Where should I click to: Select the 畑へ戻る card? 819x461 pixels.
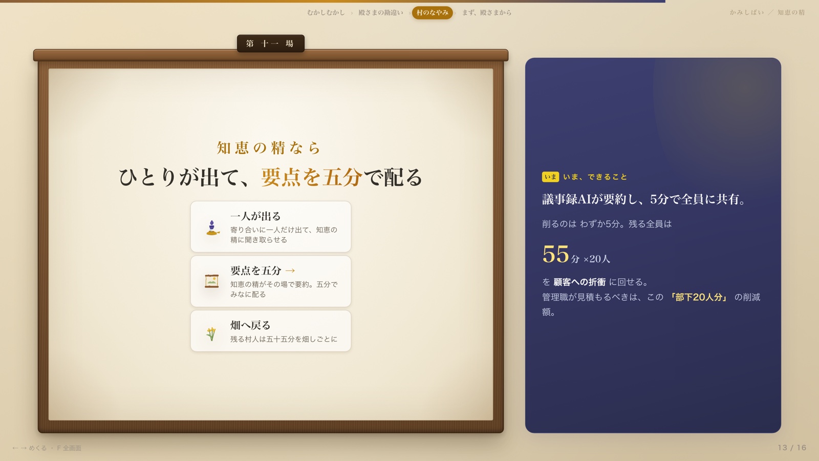[x=271, y=331]
